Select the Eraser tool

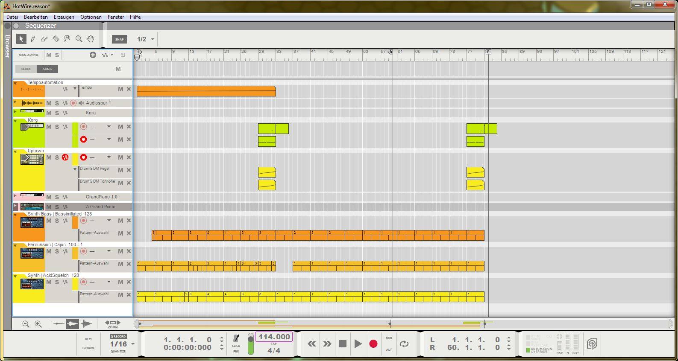[44, 39]
